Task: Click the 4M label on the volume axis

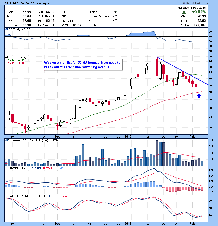Action: pos(211,140)
